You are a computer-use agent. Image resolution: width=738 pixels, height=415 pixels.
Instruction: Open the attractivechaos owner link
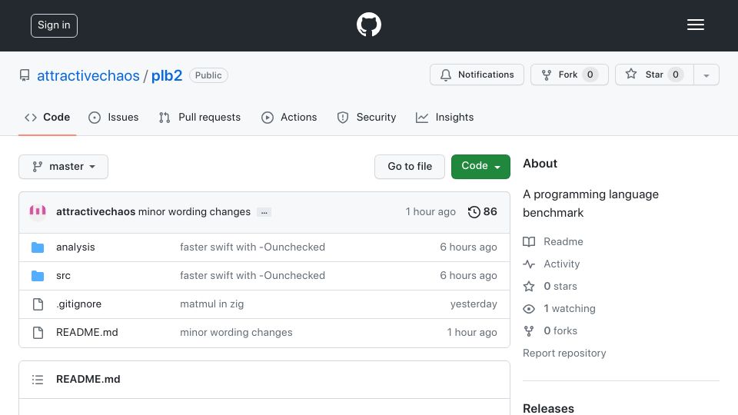point(88,76)
